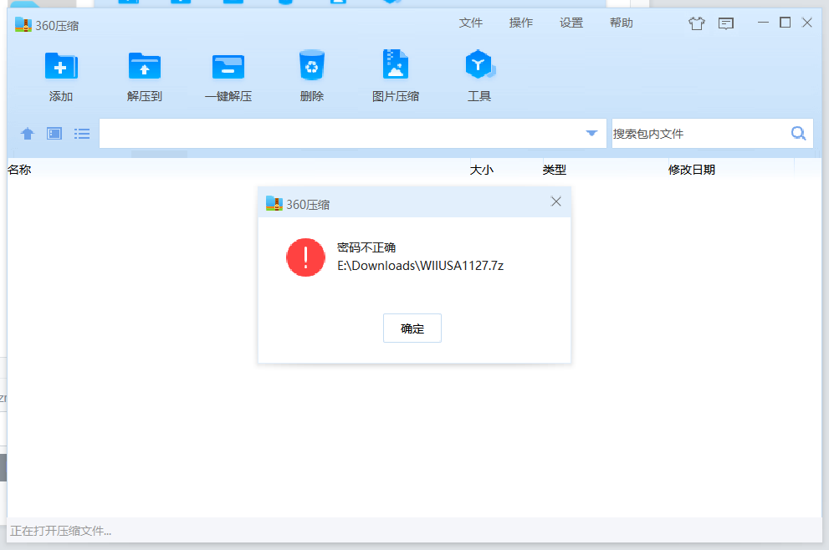Expand the address path dropdown arrow
829x550 pixels.
tap(591, 134)
